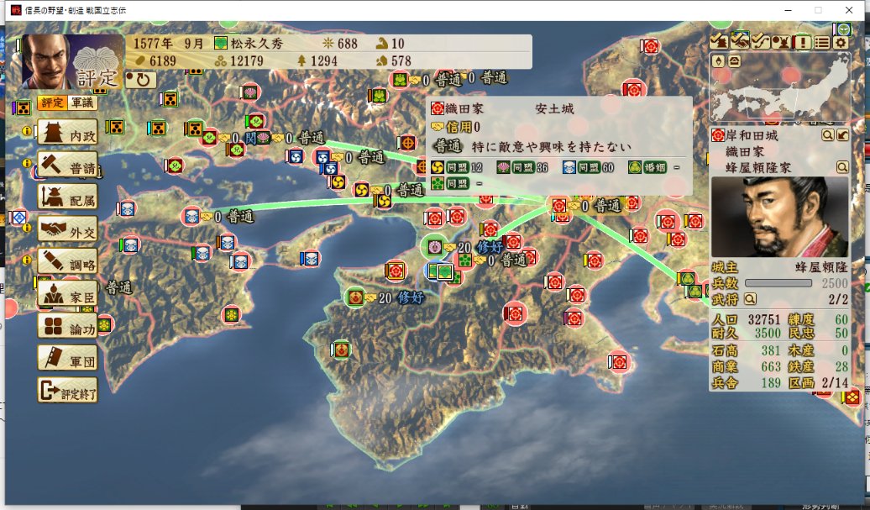Click the 松永久秀 name label
The width and height of the screenshot is (870, 510).
257,44
